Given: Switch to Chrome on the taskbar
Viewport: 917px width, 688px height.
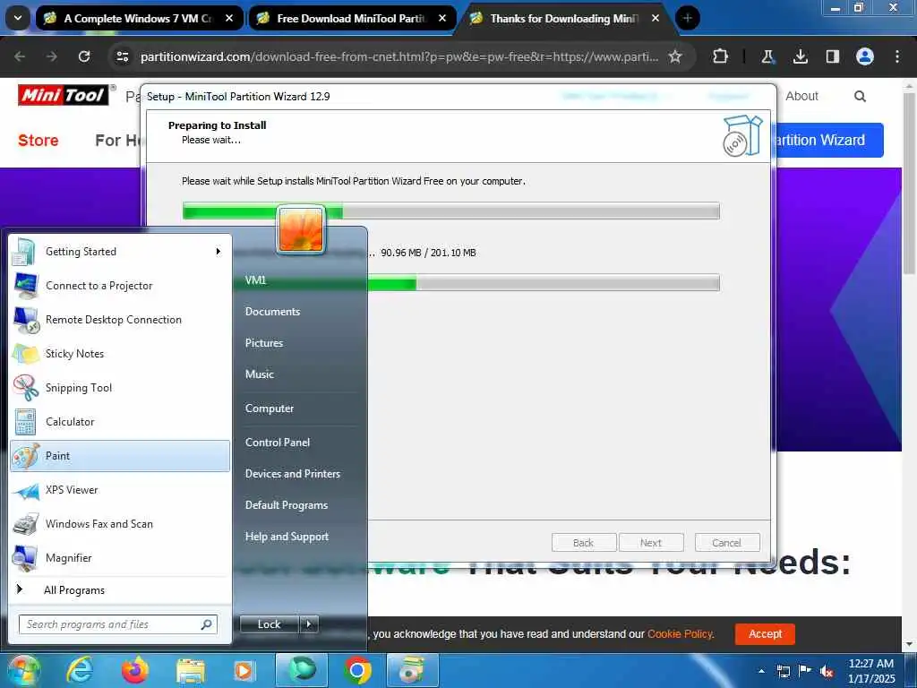Looking at the screenshot, I should (x=356, y=670).
